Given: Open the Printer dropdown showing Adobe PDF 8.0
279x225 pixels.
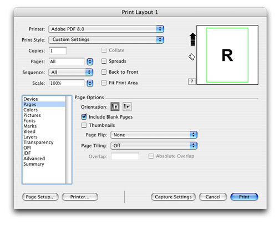Looking at the screenshot, I should (106, 29).
